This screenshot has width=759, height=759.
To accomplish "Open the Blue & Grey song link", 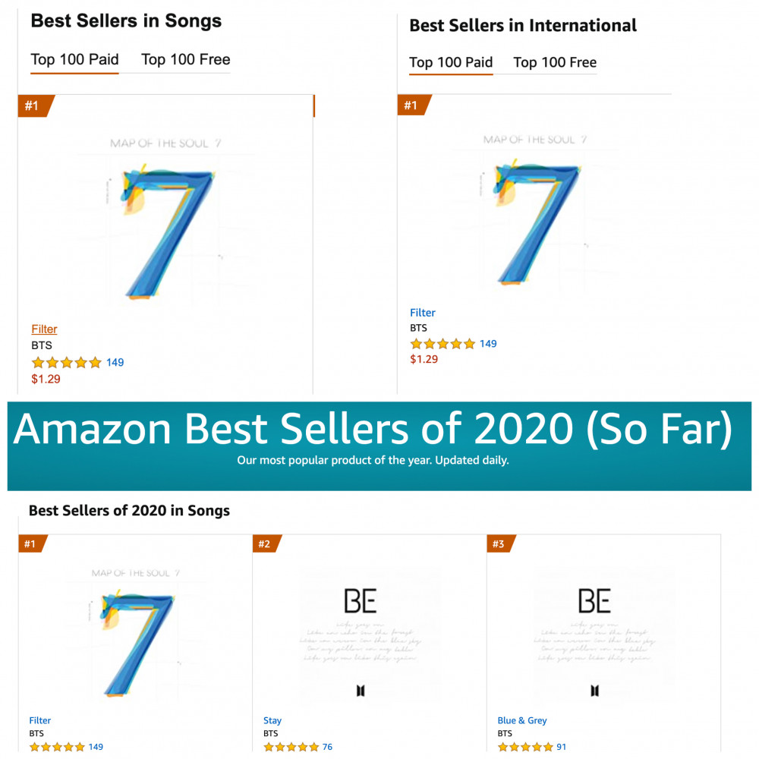I will (522, 720).
